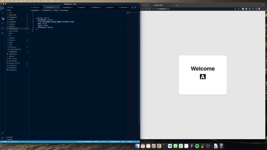Click the Welcome heading on the page
This screenshot has height=150, width=267.
coord(203,68)
